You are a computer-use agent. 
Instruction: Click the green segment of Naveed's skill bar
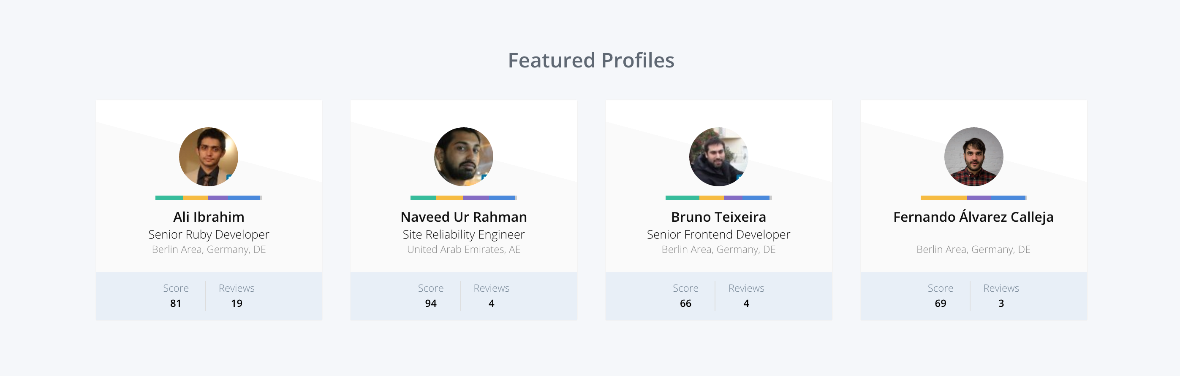[x=423, y=198]
